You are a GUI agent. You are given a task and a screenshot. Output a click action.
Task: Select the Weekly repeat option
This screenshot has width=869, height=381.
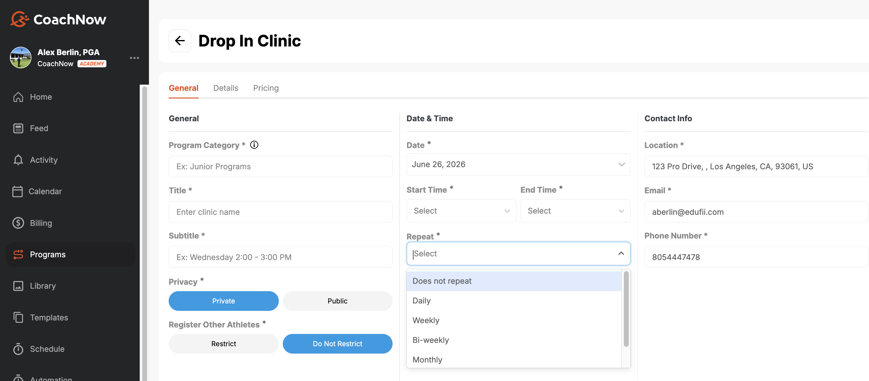(x=514, y=320)
